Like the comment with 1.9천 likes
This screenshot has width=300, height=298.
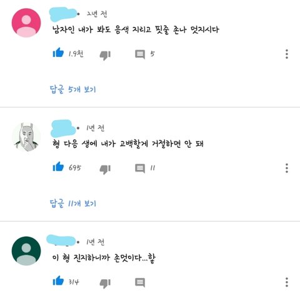click(x=58, y=53)
